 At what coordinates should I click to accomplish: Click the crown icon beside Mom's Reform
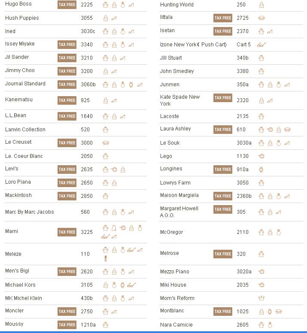261,298
